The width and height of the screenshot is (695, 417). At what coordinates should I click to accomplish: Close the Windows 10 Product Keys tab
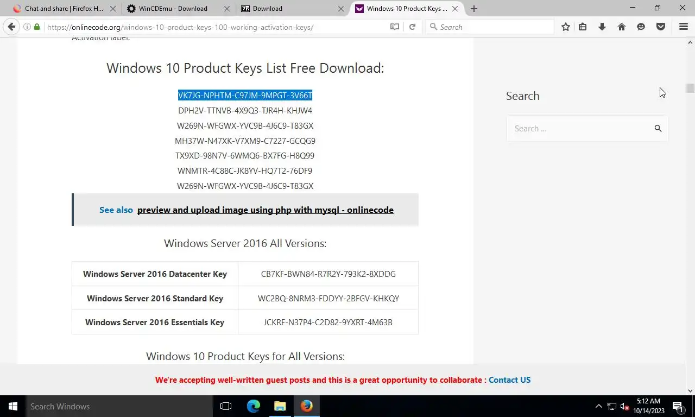(456, 9)
